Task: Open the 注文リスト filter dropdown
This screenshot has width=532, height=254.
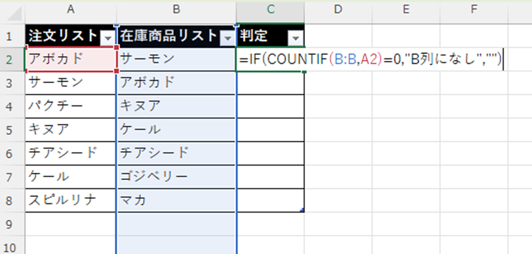Action: (x=107, y=38)
